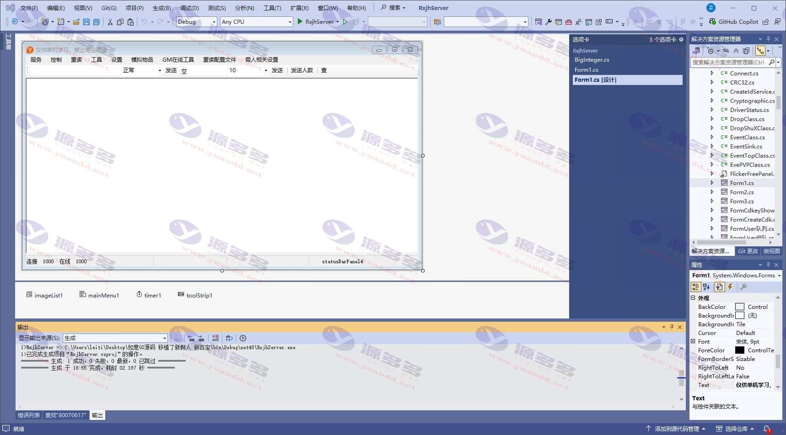Switch to the Form1.cs tab in the tab list
786x435 pixels.
click(x=587, y=70)
